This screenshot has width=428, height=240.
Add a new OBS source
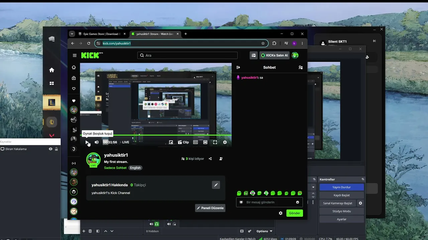pyautogui.click(x=84, y=231)
